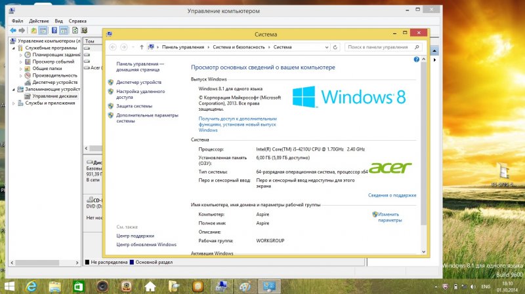Open Панель управления домашняя страница link

tap(140, 67)
